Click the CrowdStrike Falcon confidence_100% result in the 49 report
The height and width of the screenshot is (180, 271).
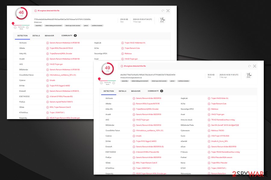coord(149,130)
